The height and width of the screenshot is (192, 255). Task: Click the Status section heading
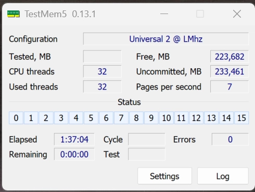click(x=129, y=102)
